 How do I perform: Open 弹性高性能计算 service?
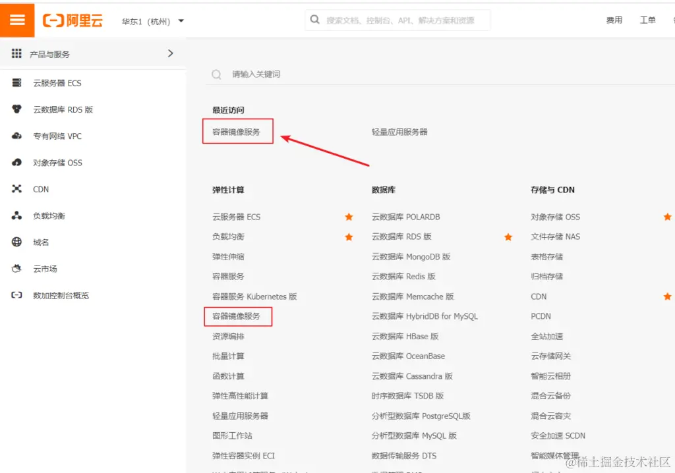pos(240,396)
